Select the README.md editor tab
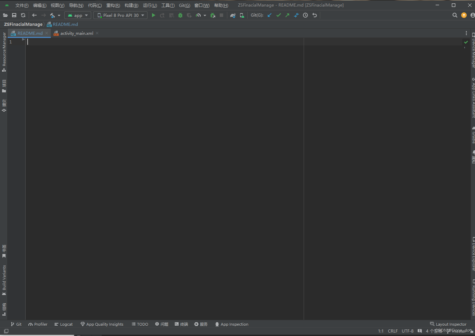The height and width of the screenshot is (336, 475). pos(30,33)
